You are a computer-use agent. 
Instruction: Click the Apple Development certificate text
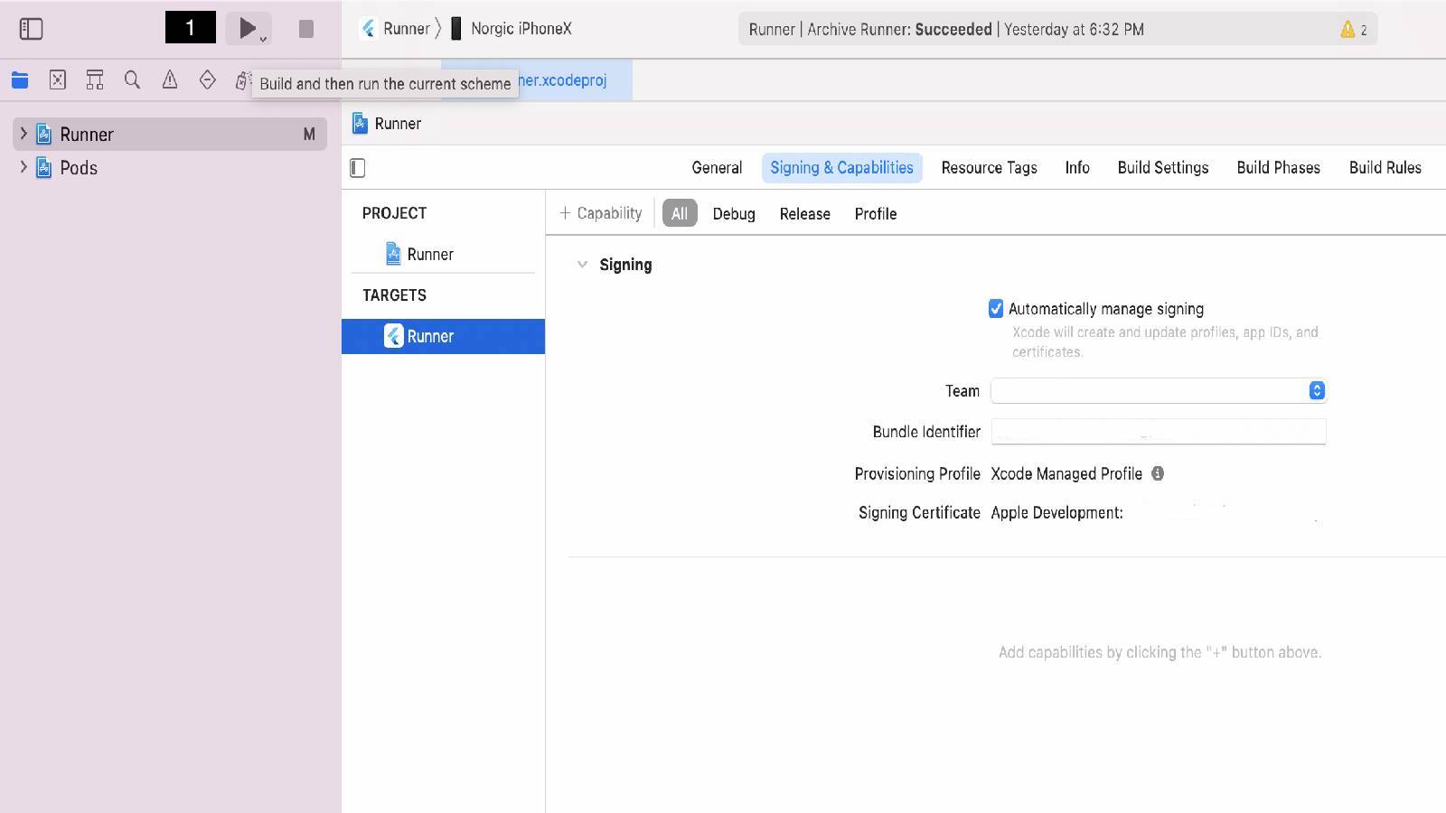coord(1056,513)
